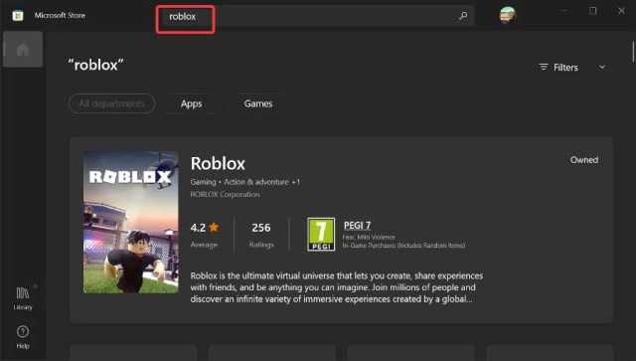This screenshot has width=636, height=361.
Task: Click the orange rating star
Action: click(x=214, y=227)
